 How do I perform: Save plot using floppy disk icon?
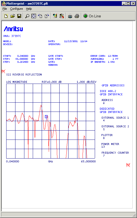pyautogui.click(x=19, y=16)
